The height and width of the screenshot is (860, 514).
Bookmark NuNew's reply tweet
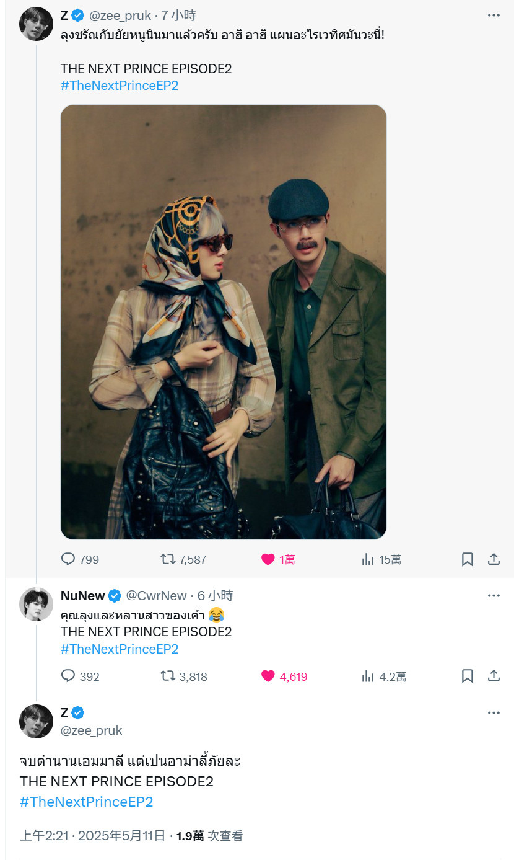point(468,676)
